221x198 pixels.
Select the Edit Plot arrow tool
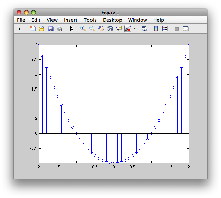72,29
